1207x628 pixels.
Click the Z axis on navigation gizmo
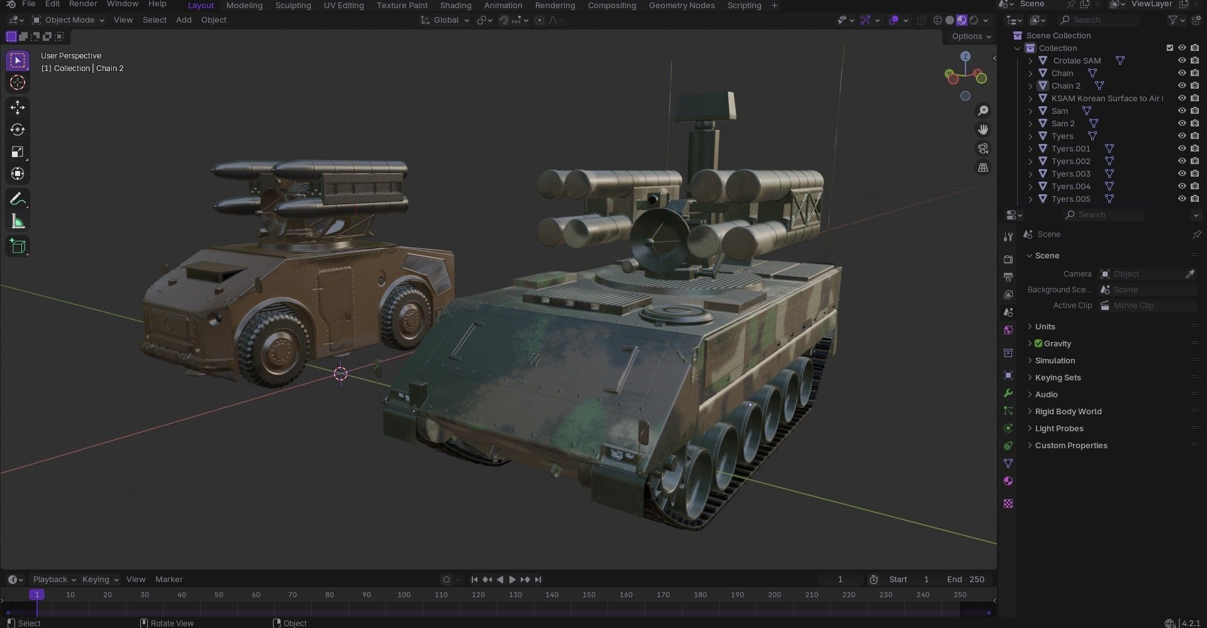[965, 57]
